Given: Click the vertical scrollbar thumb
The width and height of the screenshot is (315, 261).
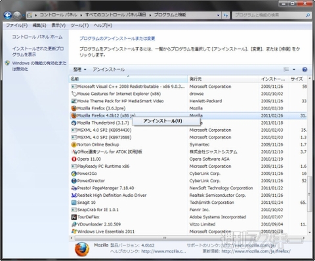Looking at the screenshot, I should coord(309,194).
